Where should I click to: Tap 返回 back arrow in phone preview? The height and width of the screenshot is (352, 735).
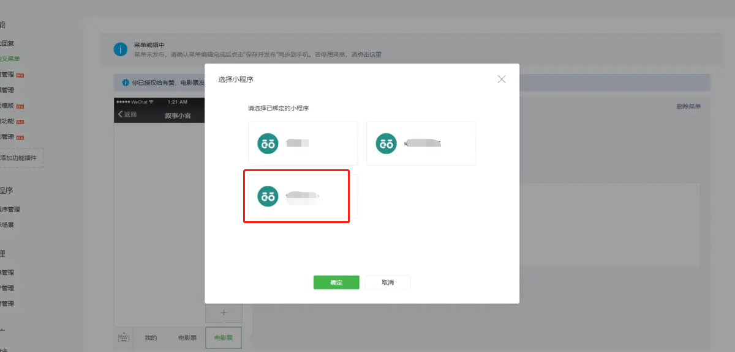pyautogui.click(x=127, y=114)
